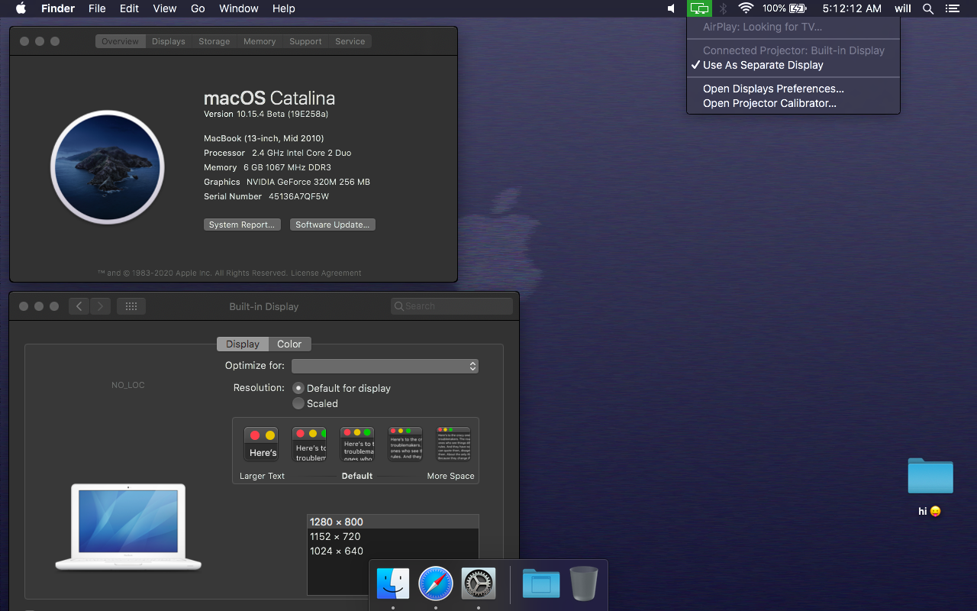Select the Scaled resolution radio button

tap(298, 403)
